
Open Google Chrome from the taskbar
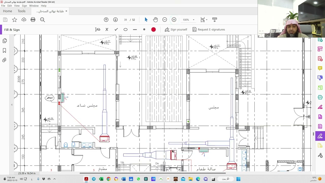click(x=108, y=179)
